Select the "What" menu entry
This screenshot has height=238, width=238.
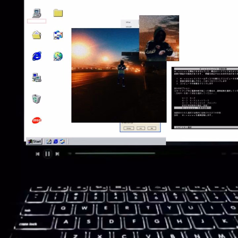click(128, 22)
